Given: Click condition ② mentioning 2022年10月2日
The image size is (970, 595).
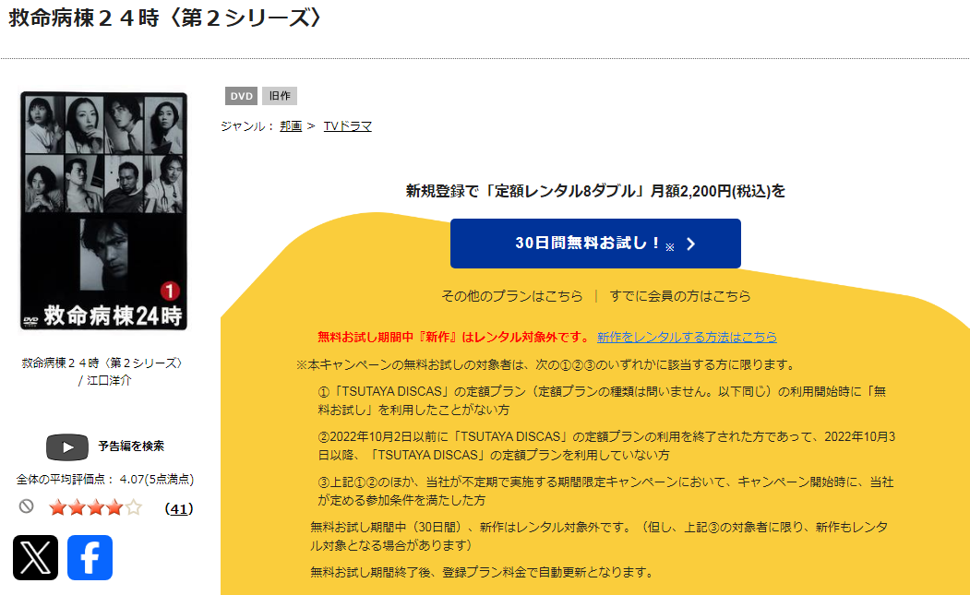Looking at the screenshot, I should 606,446.
